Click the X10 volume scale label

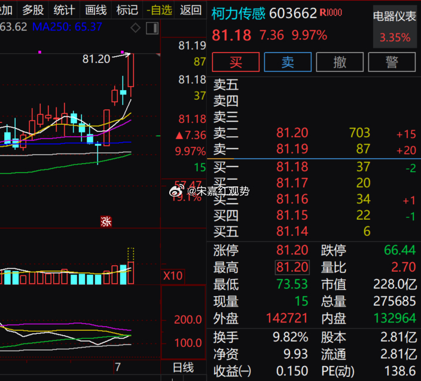tap(173, 276)
